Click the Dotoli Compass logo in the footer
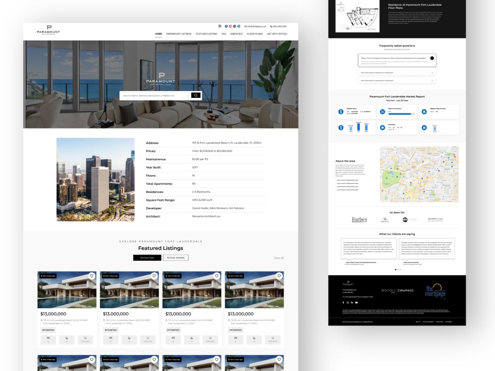 [397, 290]
